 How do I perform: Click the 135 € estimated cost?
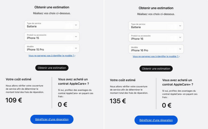tap(118, 101)
